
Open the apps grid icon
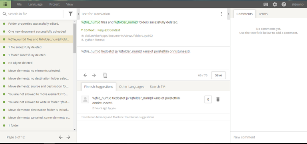[x=6, y=4]
